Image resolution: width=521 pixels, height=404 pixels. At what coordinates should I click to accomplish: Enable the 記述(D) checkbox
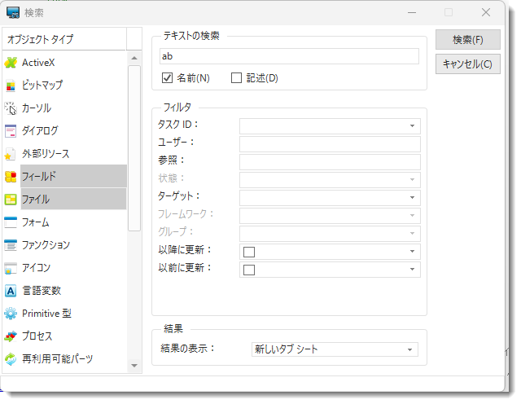pyautogui.click(x=237, y=78)
